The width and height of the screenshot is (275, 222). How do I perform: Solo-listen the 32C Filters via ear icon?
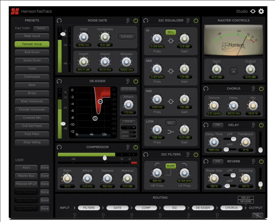pos(188,154)
